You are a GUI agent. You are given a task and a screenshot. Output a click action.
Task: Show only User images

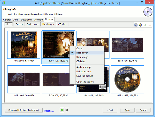click(48, 24)
